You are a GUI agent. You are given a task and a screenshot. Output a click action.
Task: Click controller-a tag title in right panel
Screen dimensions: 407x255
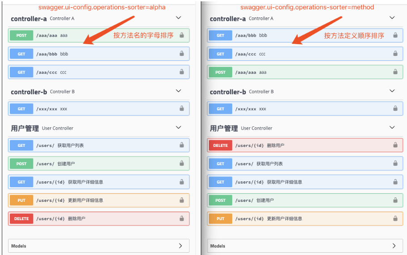[x=228, y=19]
